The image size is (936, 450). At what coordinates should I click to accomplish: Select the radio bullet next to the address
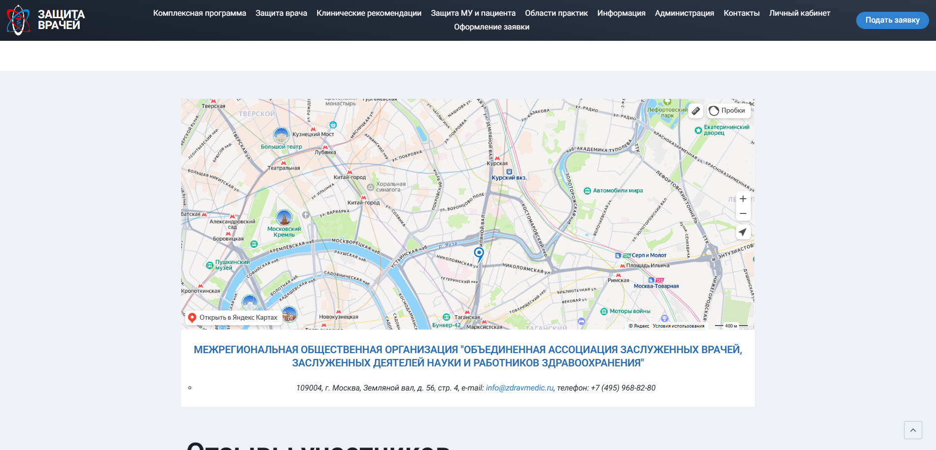tap(190, 388)
